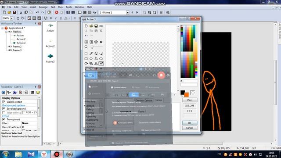Select the Rectangle shape tool

pos(86,59)
